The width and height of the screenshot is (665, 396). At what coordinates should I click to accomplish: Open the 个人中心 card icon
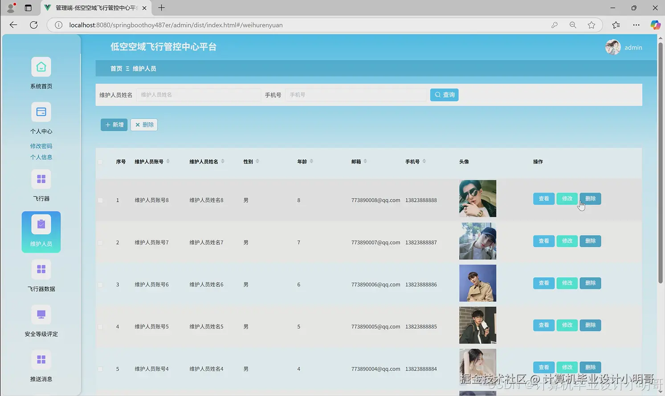(x=41, y=112)
